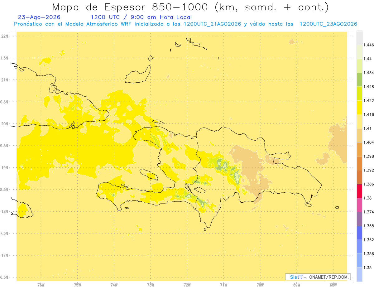Image resolution: width=374 pixels, height=289 pixels.
Task: Click the 72W longitude label
Action: pos(187,285)
